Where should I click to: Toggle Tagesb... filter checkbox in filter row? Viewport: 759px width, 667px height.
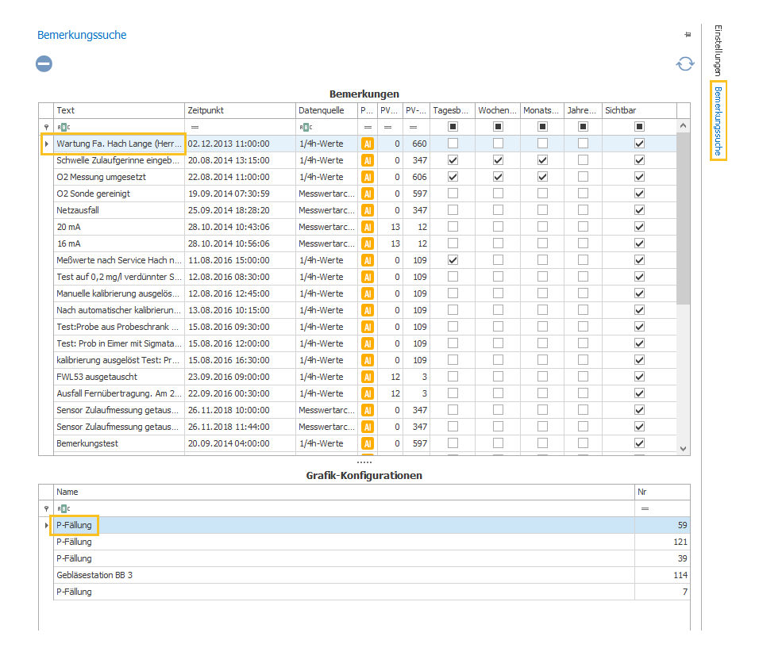click(x=453, y=127)
